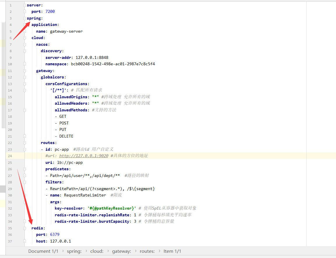Collapse the 'id: pc-app' route fold marker

[25, 149]
